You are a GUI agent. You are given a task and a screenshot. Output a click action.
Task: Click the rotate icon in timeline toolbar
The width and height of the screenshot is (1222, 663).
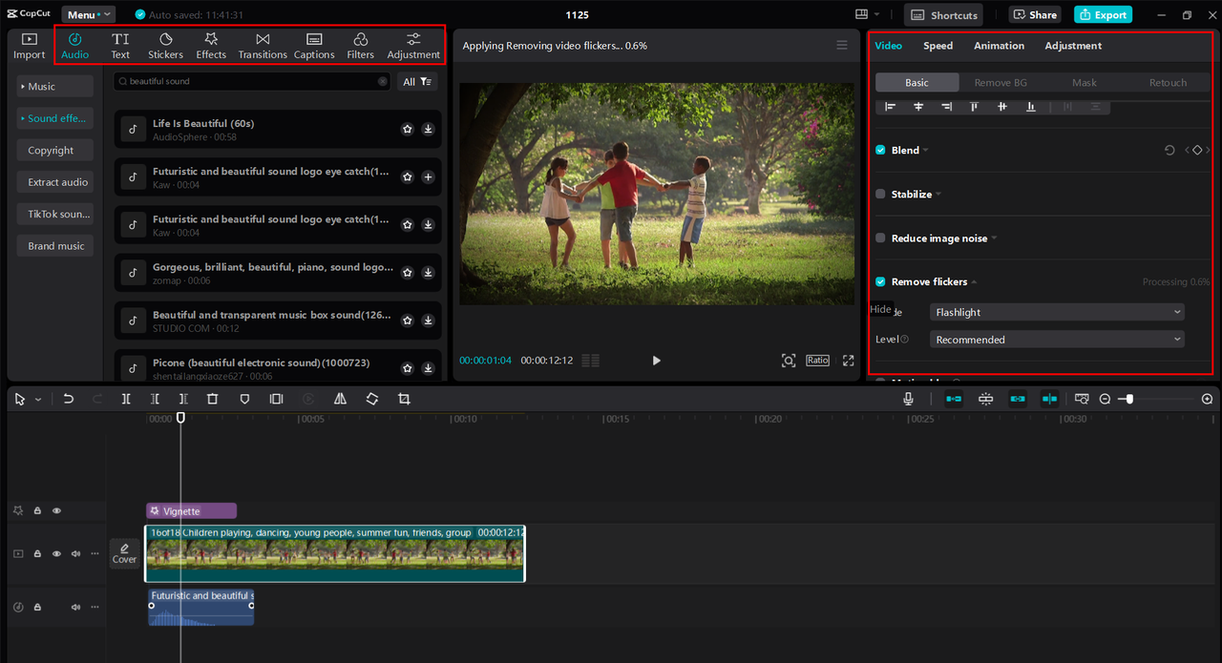click(x=372, y=399)
